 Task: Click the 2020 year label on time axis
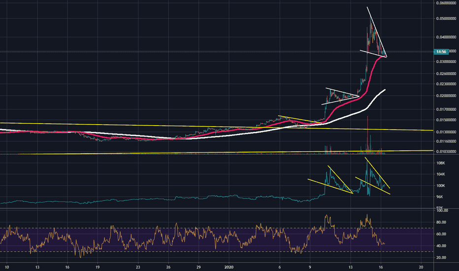pos(229,267)
